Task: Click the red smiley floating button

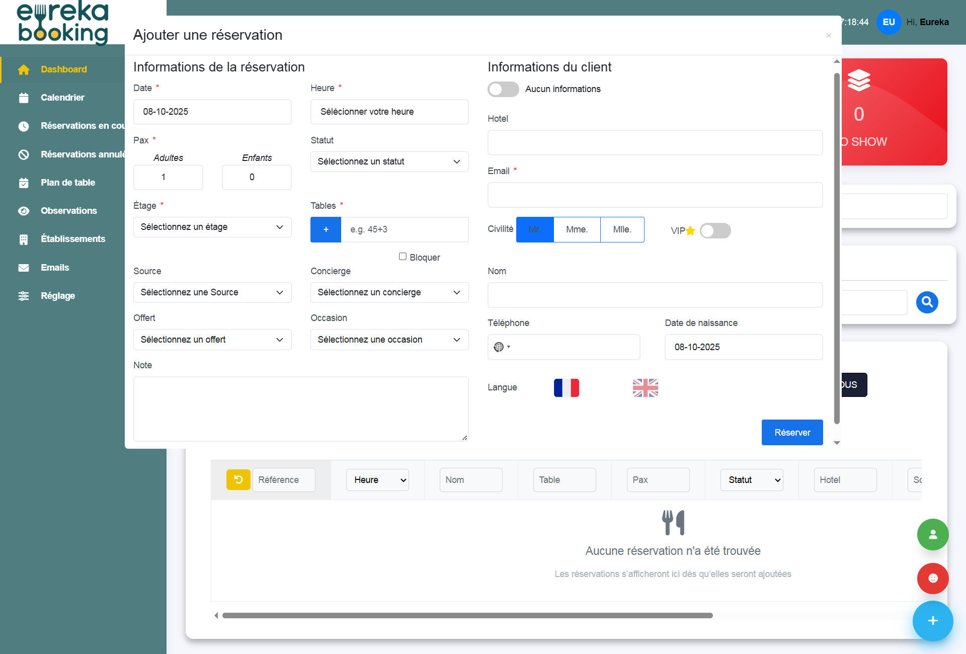Action: point(932,578)
